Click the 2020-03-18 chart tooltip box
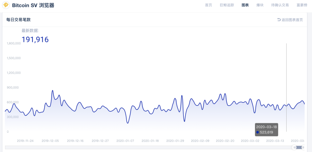 click(266, 130)
